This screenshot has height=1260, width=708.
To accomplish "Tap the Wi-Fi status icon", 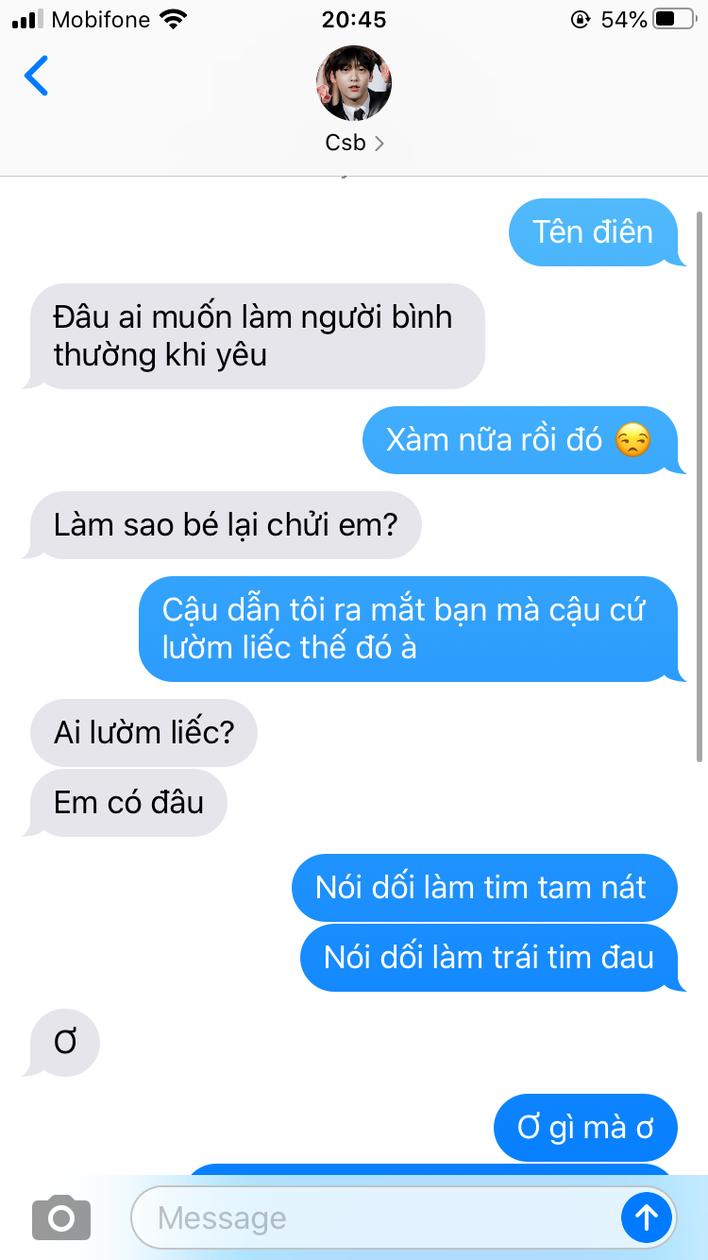I will tap(173, 19).
